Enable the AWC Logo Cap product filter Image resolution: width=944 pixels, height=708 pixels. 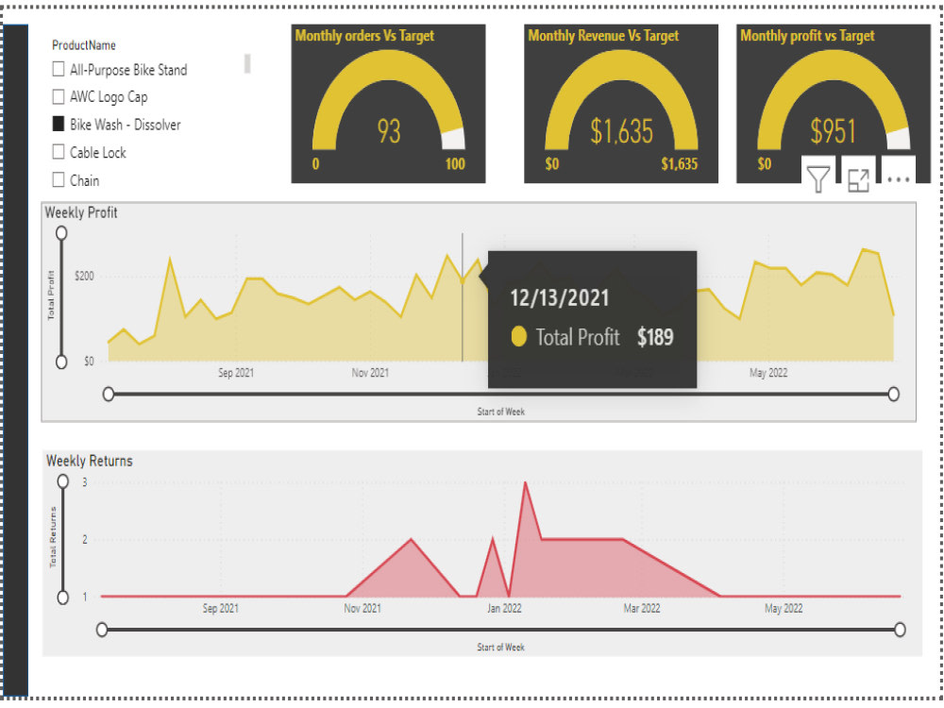pos(58,96)
